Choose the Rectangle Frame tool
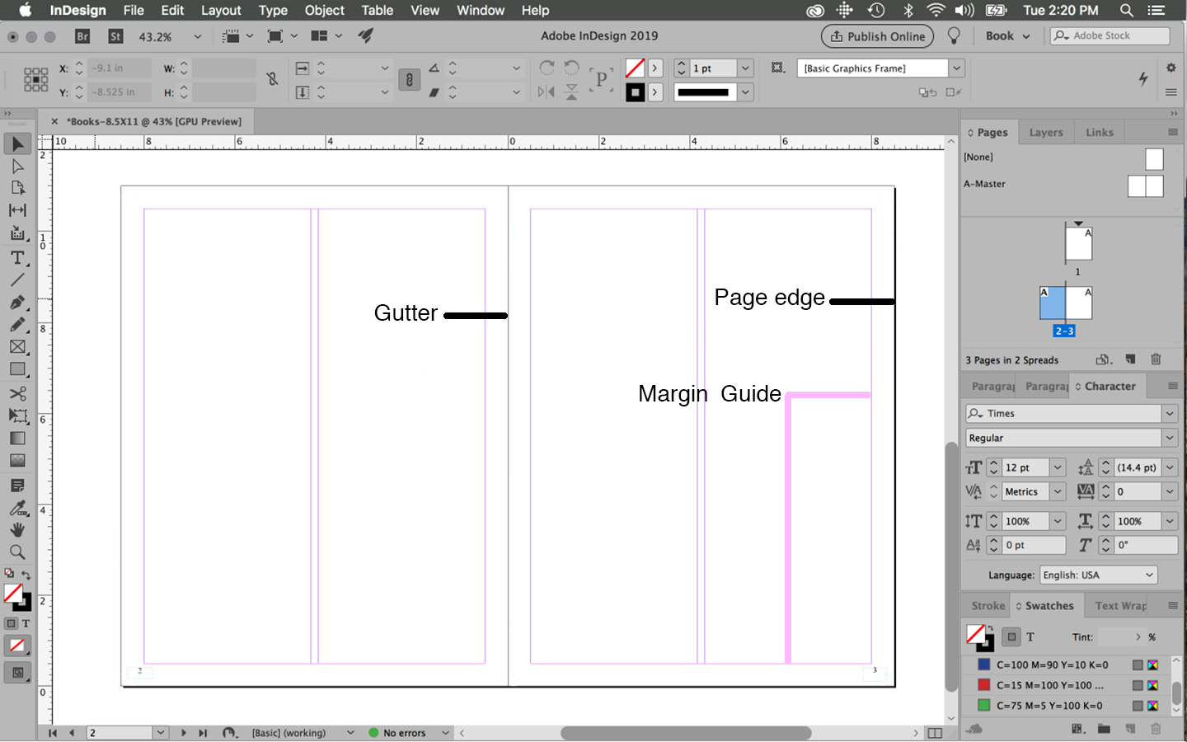 pyautogui.click(x=17, y=348)
